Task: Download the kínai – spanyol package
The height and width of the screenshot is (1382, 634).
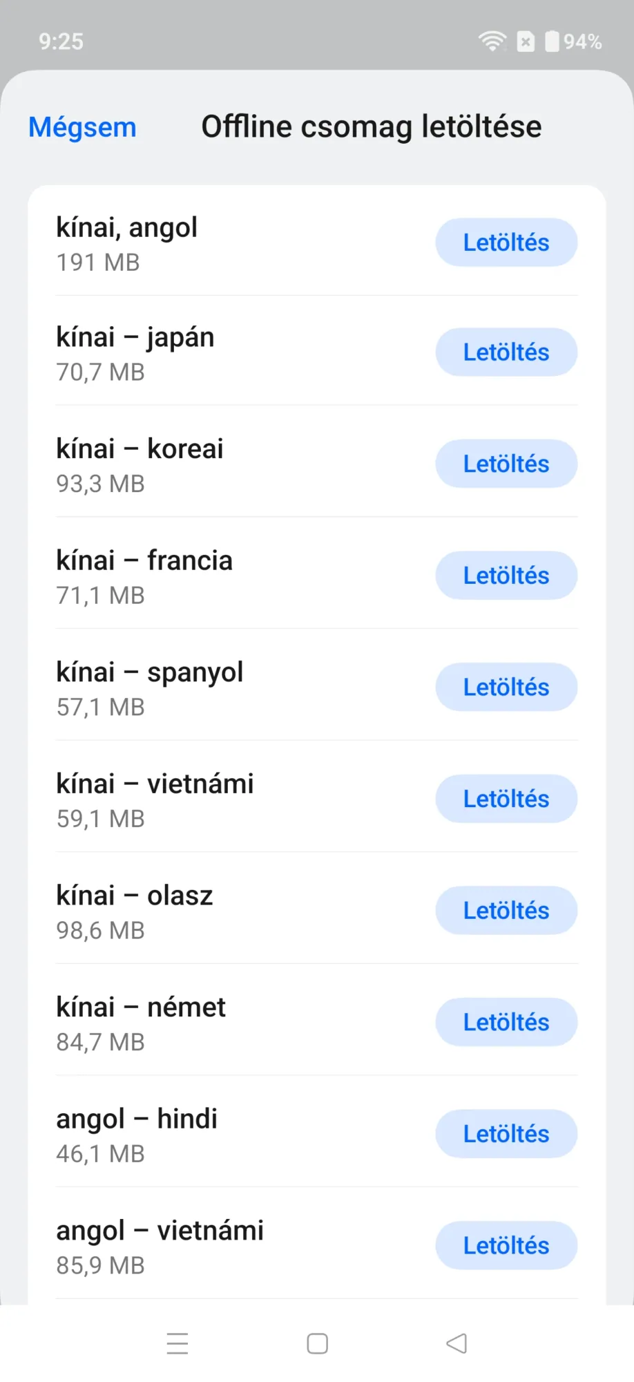Action: (506, 688)
